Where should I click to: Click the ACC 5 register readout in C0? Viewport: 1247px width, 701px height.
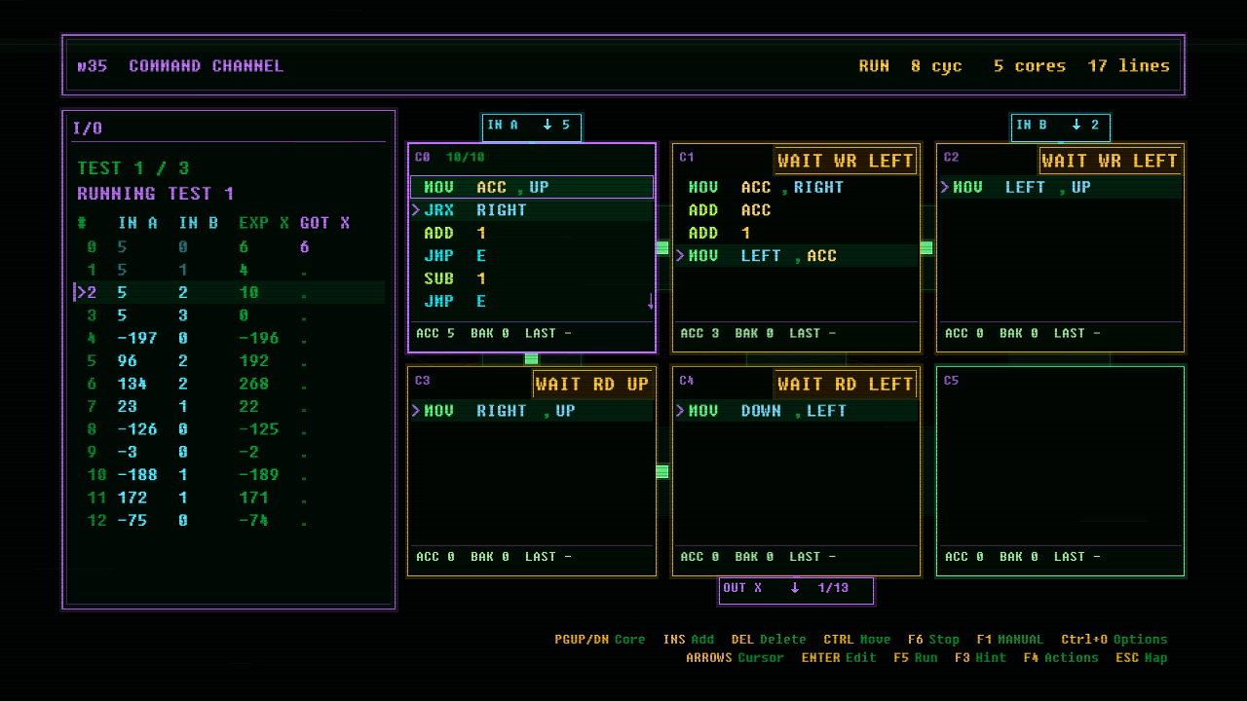(x=435, y=333)
